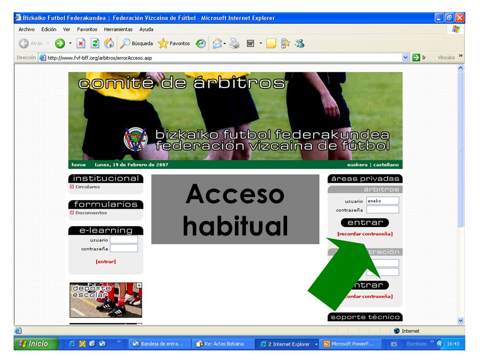
Task: Edit the page with the Word icon
Action: (251, 43)
